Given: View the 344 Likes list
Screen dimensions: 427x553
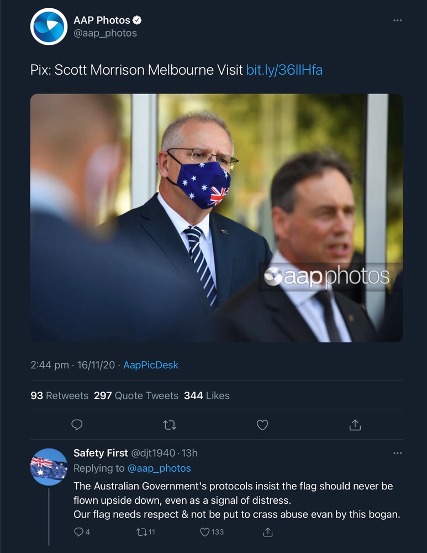Looking at the screenshot, I should (x=206, y=395).
